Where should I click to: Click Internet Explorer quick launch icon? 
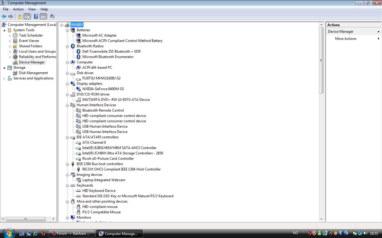point(36,234)
